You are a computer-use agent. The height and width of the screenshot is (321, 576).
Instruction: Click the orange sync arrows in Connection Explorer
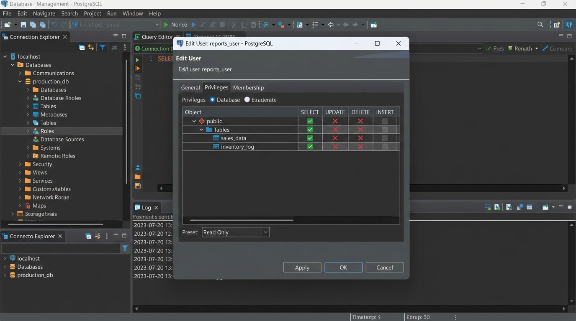pyautogui.click(x=91, y=47)
